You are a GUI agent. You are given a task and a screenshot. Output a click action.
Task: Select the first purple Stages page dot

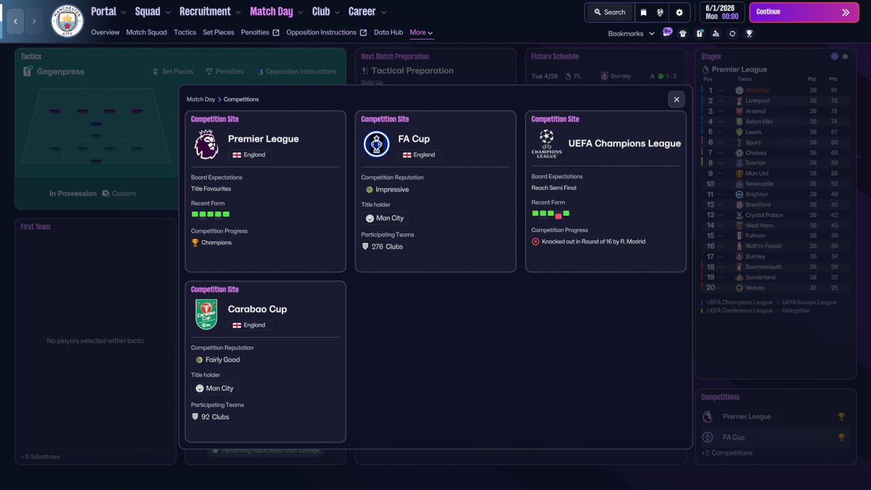coord(835,56)
